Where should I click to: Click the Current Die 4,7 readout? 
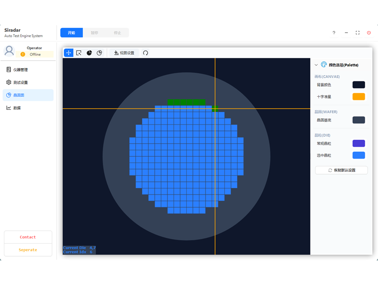(79, 248)
